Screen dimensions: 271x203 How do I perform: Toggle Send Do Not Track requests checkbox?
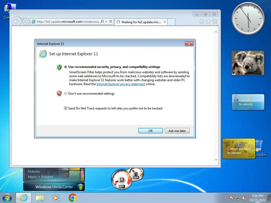click(x=66, y=108)
